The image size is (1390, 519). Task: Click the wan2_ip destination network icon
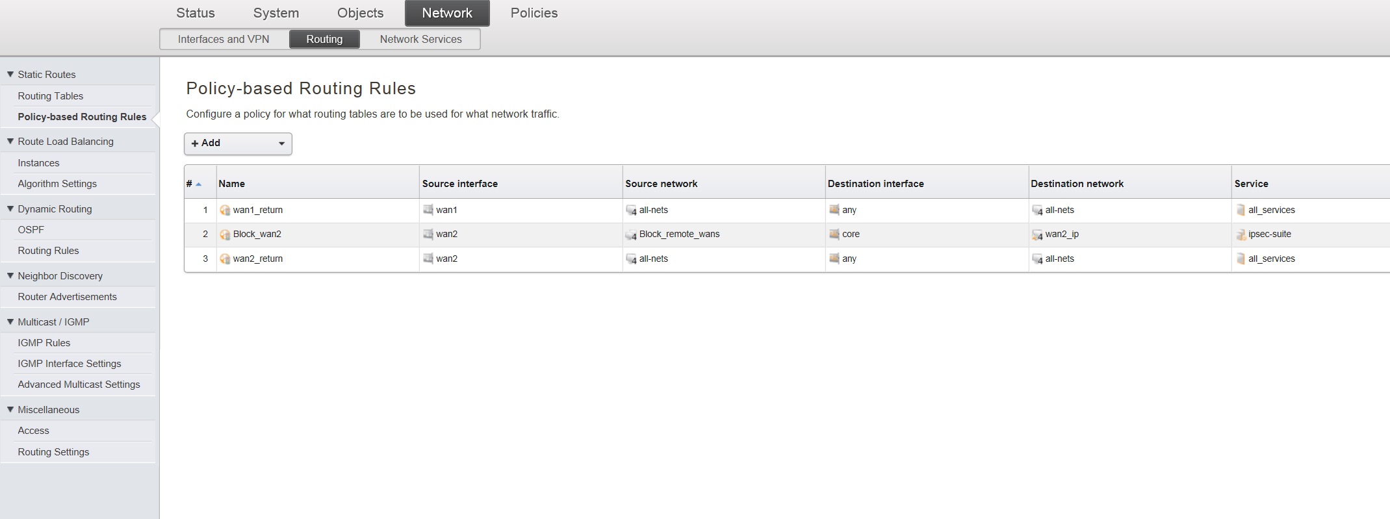click(1037, 234)
